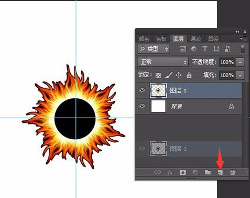250x198 pixels.
Task: Click the 图层 1 layer name
Action: (178, 90)
